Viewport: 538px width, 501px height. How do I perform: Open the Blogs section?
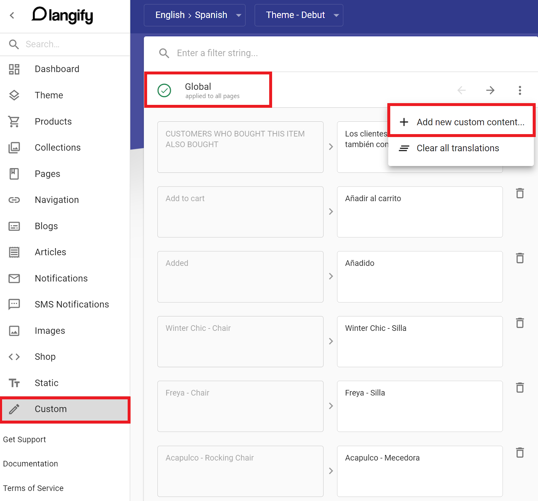coord(65,226)
